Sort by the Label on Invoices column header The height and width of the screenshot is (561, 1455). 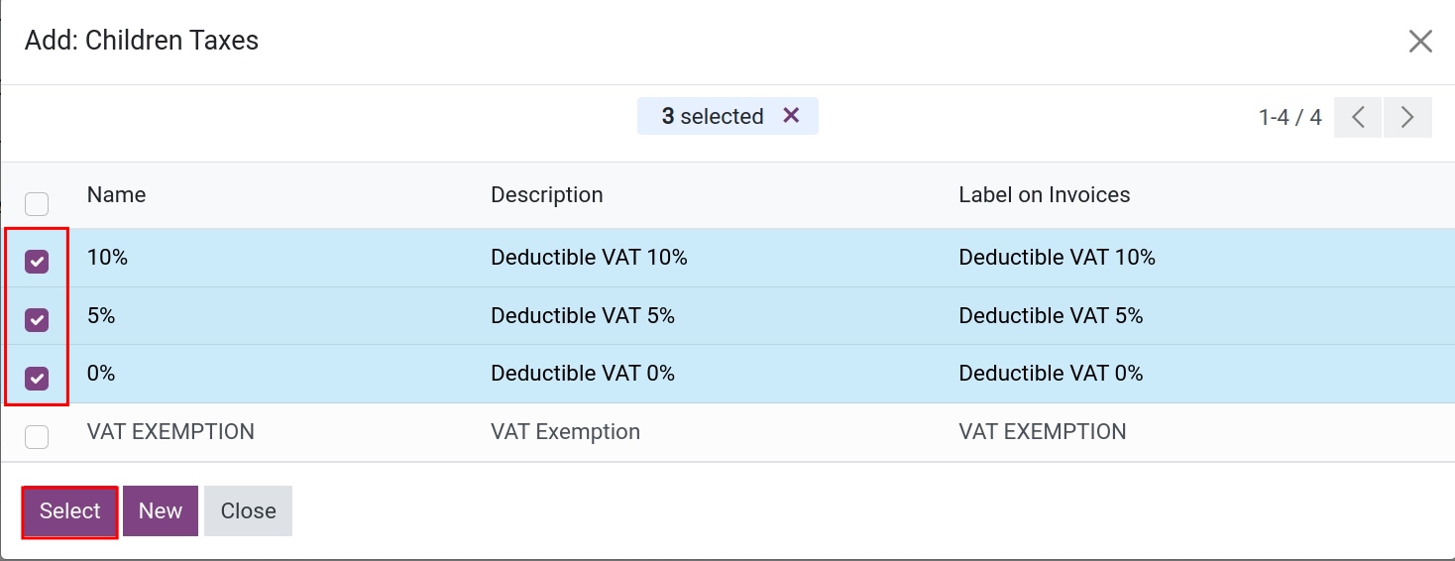(x=1045, y=195)
